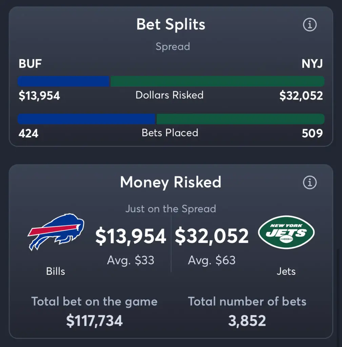This screenshot has height=347, width=342.
Task: Click the 424 bets placed number
Action: (28, 134)
